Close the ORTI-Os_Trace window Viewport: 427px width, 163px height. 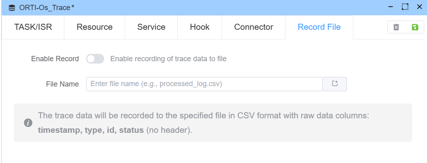[x=419, y=7]
